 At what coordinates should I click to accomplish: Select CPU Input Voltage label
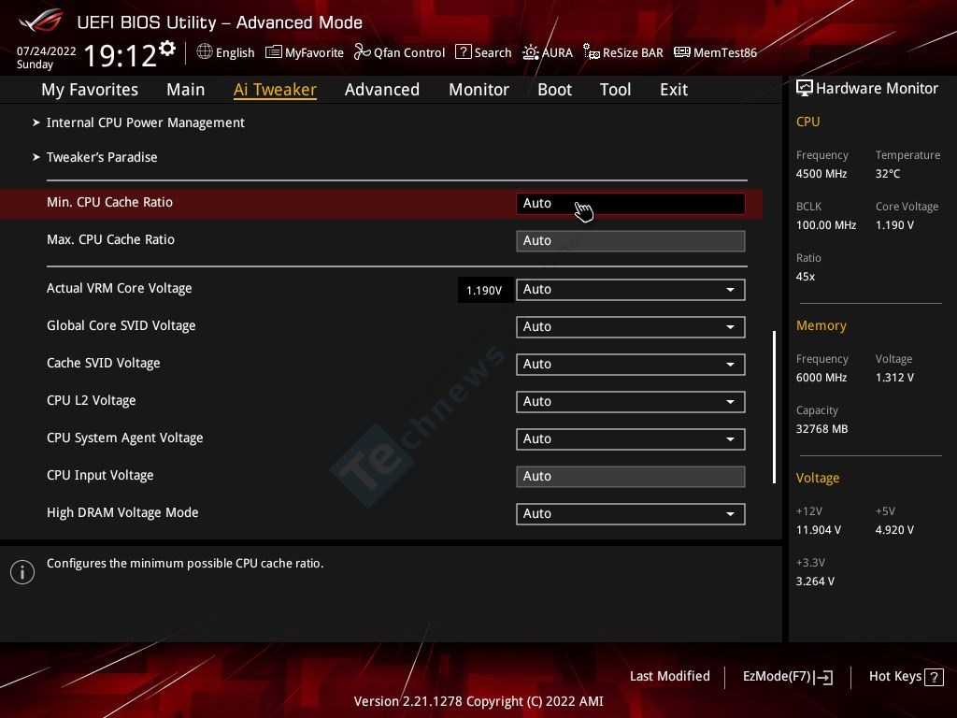pyautogui.click(x=100, y=475)
